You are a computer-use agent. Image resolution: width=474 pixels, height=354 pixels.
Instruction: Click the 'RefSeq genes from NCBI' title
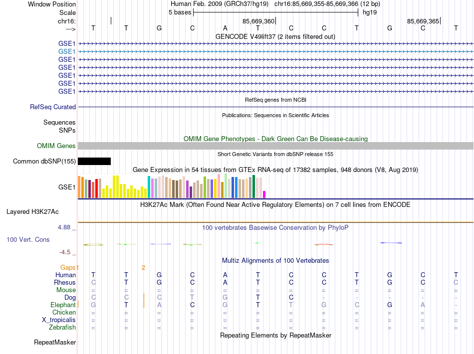coord(275,100)
